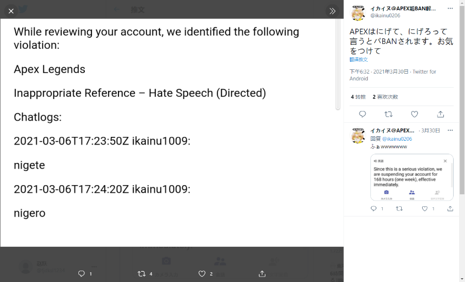Open the suspension notice image thumbnail
465x282 pixels.
(411, 177)
